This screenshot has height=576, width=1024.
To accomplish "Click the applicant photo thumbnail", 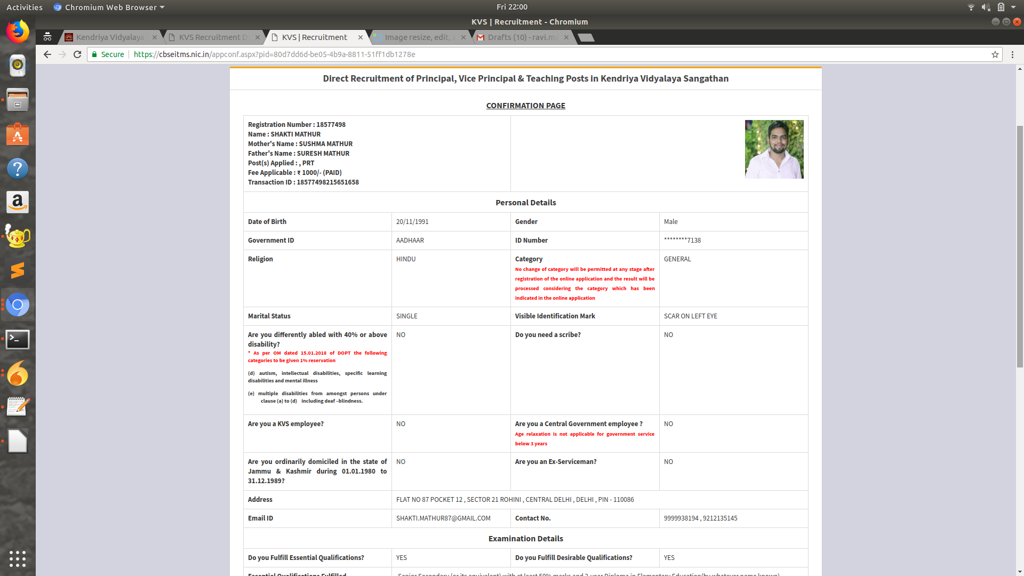I will coord(774,149).
